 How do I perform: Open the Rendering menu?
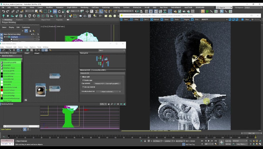pyautogui.click(x=84, y=7)
